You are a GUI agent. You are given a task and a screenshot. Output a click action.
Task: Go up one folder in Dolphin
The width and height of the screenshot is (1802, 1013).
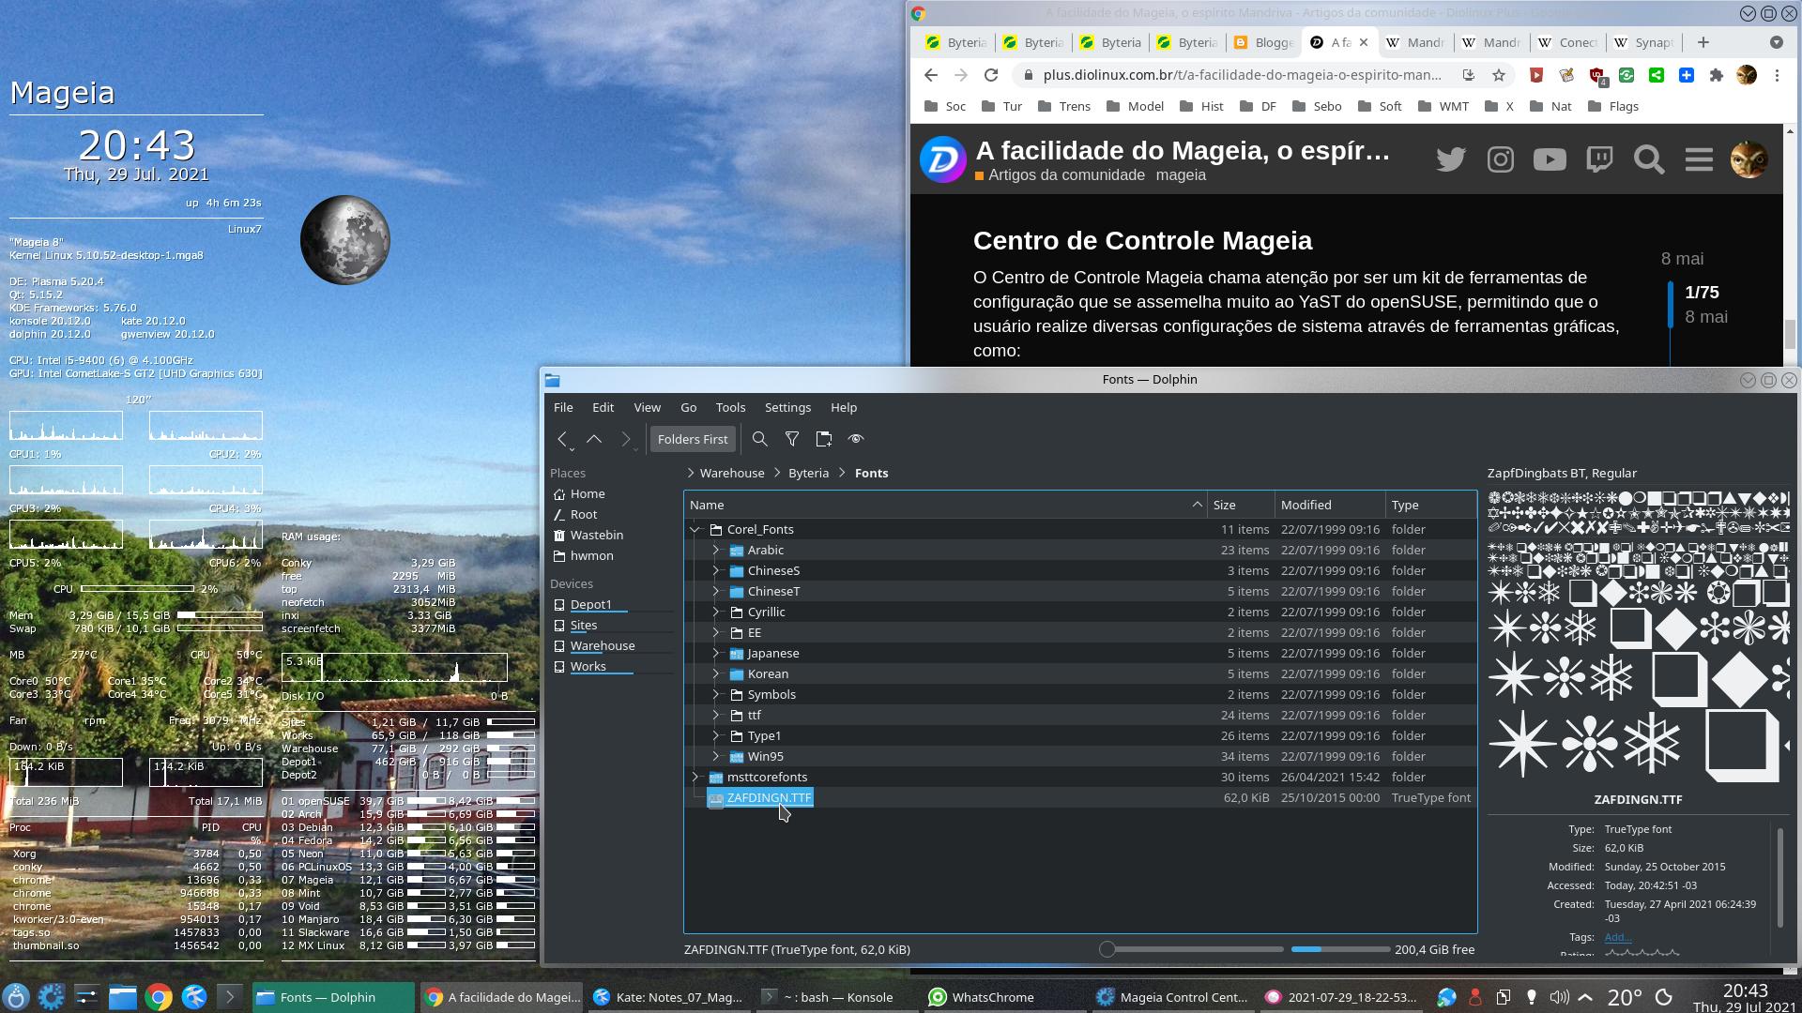coord(594,439)
